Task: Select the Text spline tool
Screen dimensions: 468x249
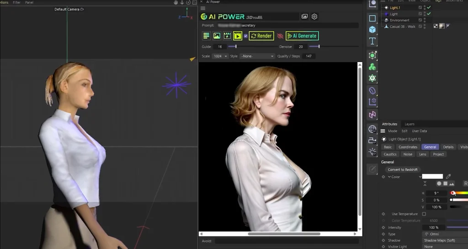Action: click(x=372, y=41)
